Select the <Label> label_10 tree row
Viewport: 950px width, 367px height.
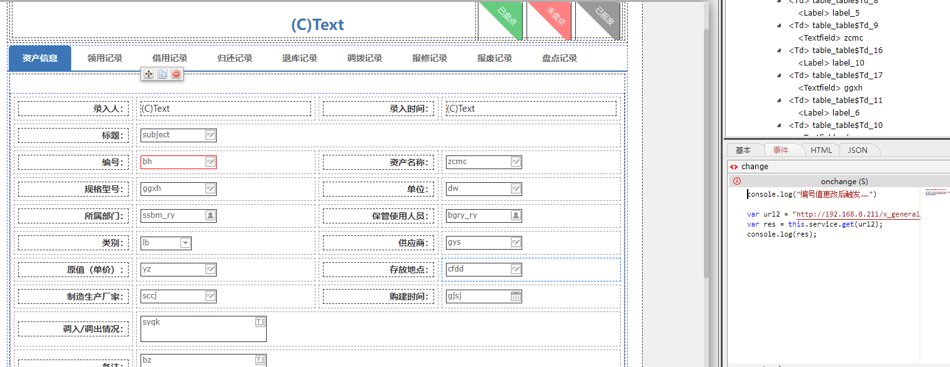point(831,63)
